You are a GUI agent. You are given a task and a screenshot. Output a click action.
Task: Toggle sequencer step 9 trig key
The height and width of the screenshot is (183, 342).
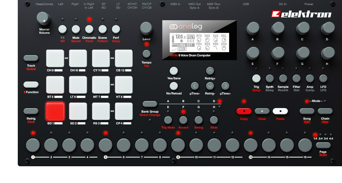point(178,145)
